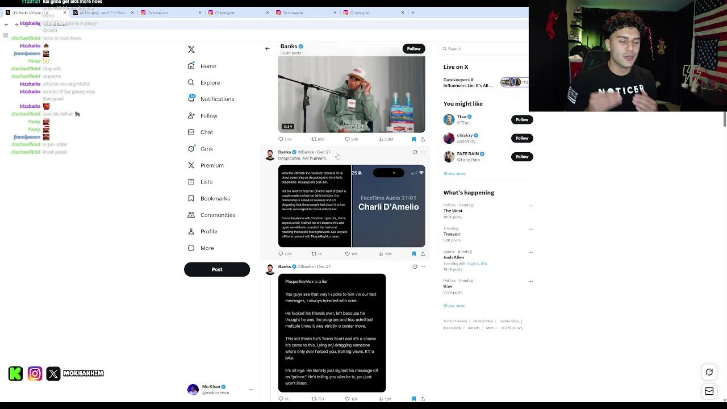Image resolution: width=727 pixels, height=409 pixels.
Task: Open options for 'Treason' trend
Action: [x=530, y=229]
